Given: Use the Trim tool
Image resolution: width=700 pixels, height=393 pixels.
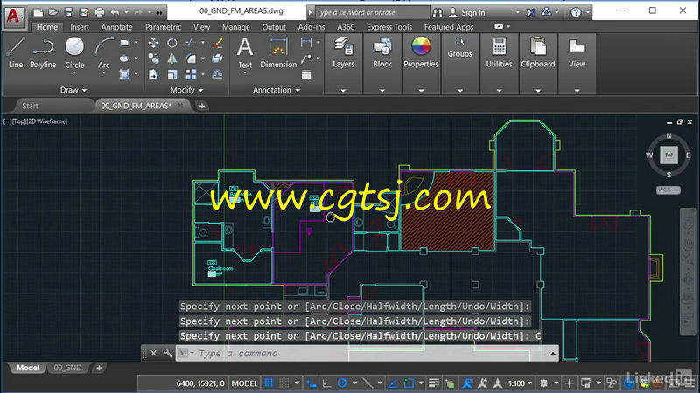Looking at the screenshot, I should 191,43.
